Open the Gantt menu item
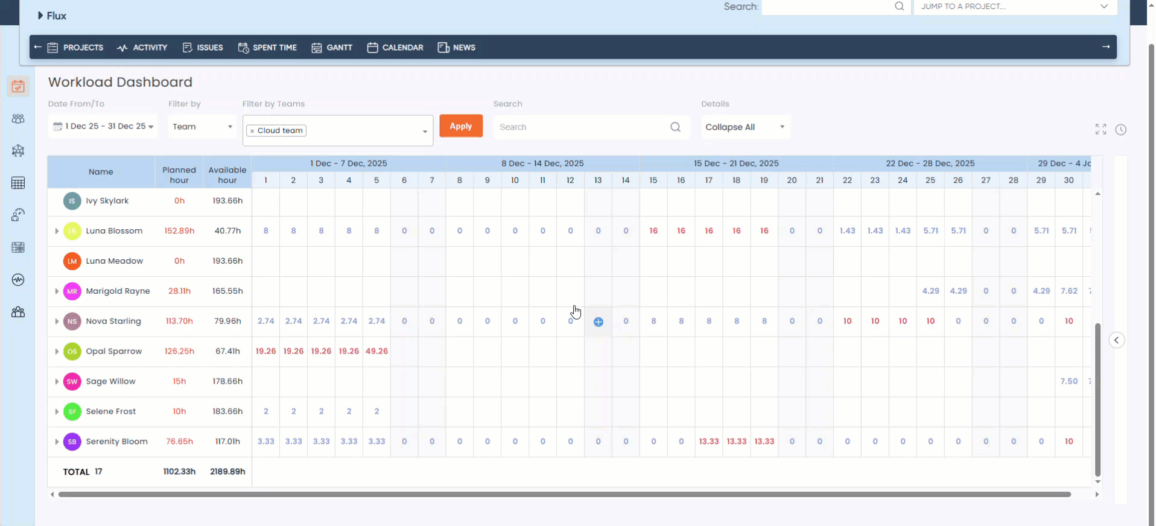 click(332, 48)
